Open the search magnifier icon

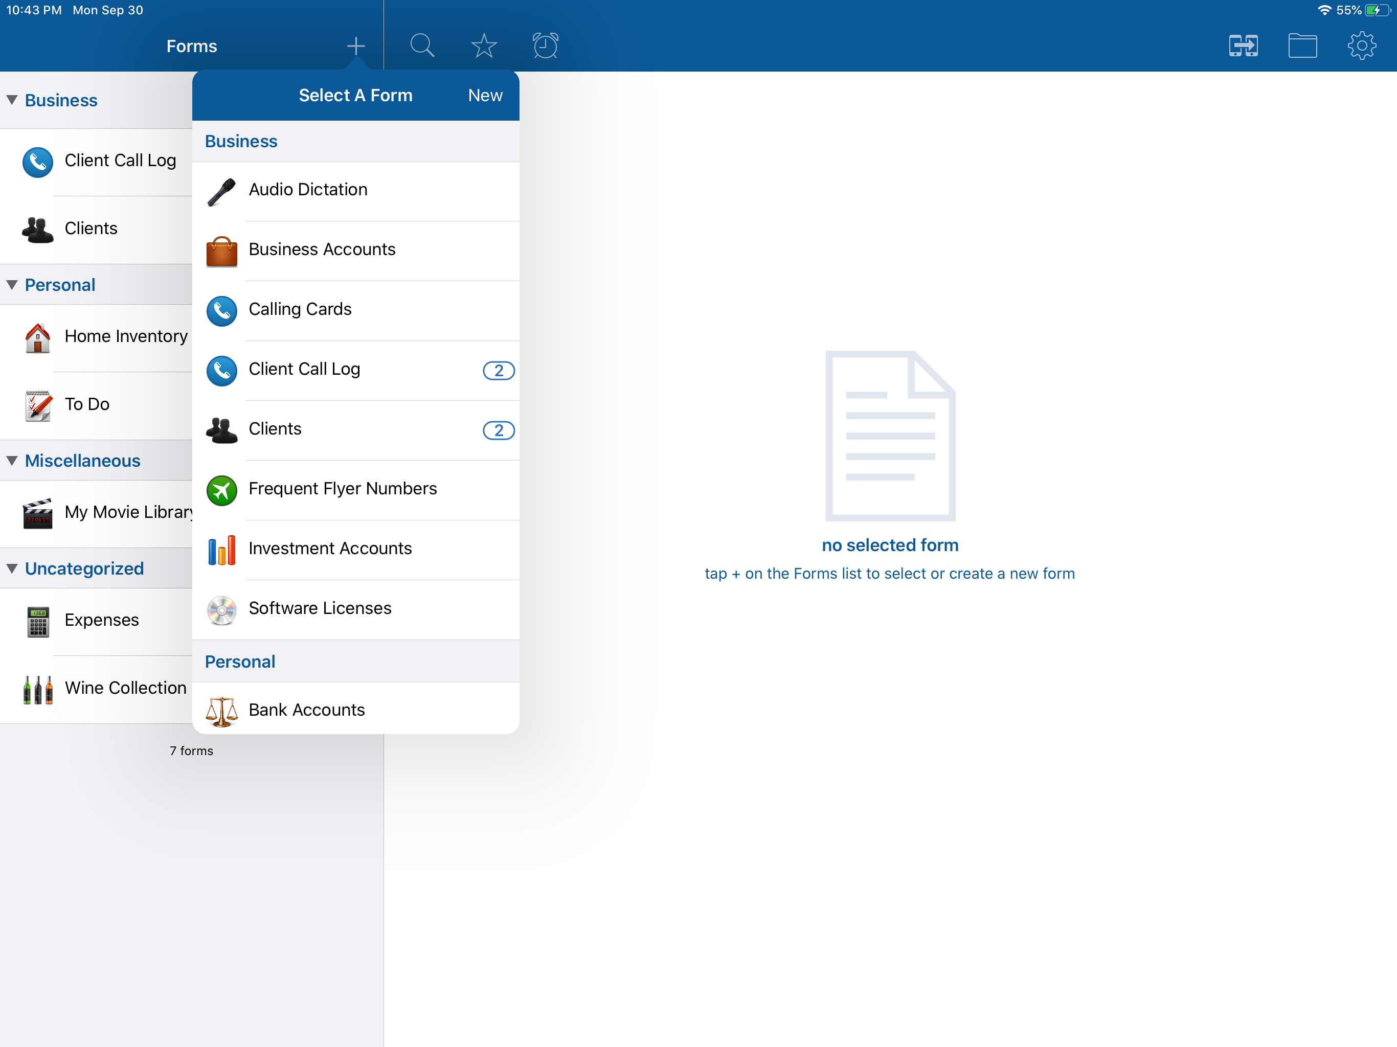pyautogui.click(x=422, y=45)
